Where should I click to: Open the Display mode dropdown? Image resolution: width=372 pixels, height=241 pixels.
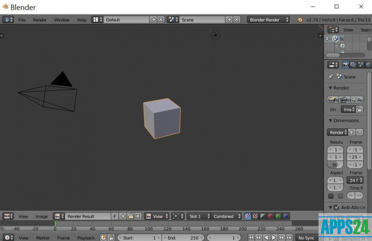[x=348, y=109]
